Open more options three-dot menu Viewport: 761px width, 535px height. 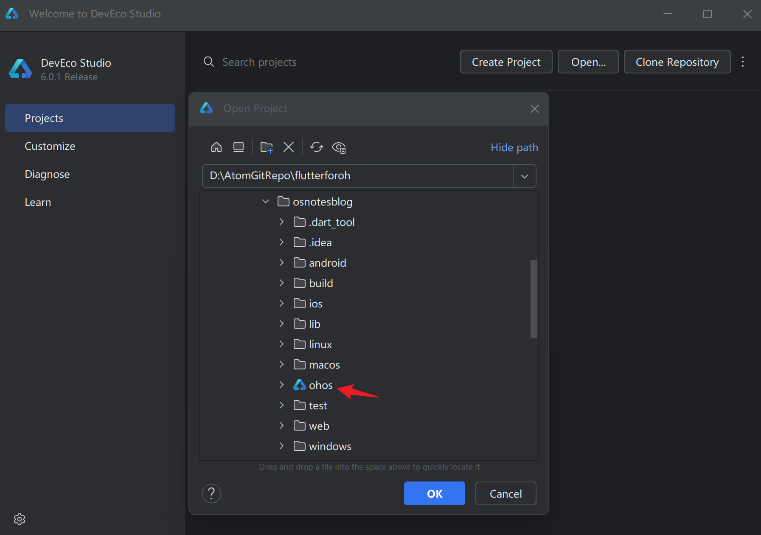click(x=743, y=62)
